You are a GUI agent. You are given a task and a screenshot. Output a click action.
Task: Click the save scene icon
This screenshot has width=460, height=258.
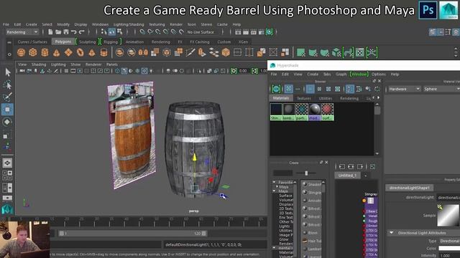(x=66, y=32)
